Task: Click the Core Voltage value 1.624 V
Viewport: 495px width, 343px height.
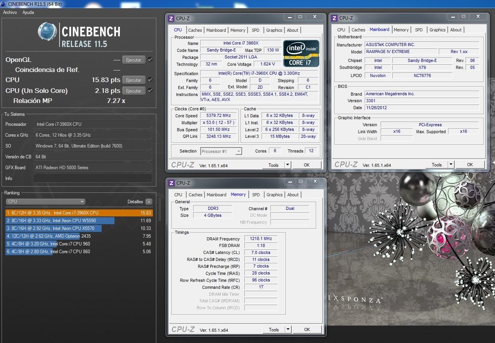Action: (268, 64)
